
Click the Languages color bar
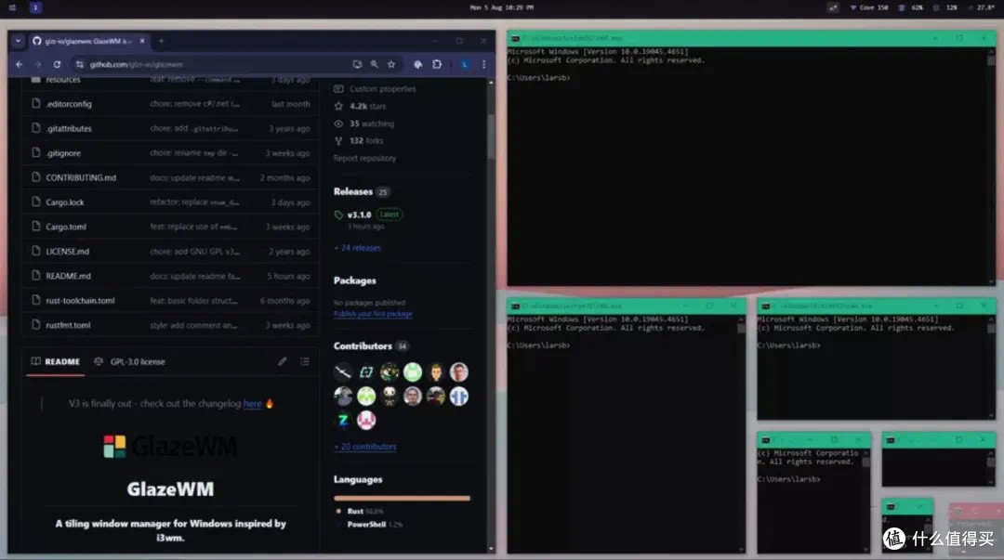tap(403, 498)
